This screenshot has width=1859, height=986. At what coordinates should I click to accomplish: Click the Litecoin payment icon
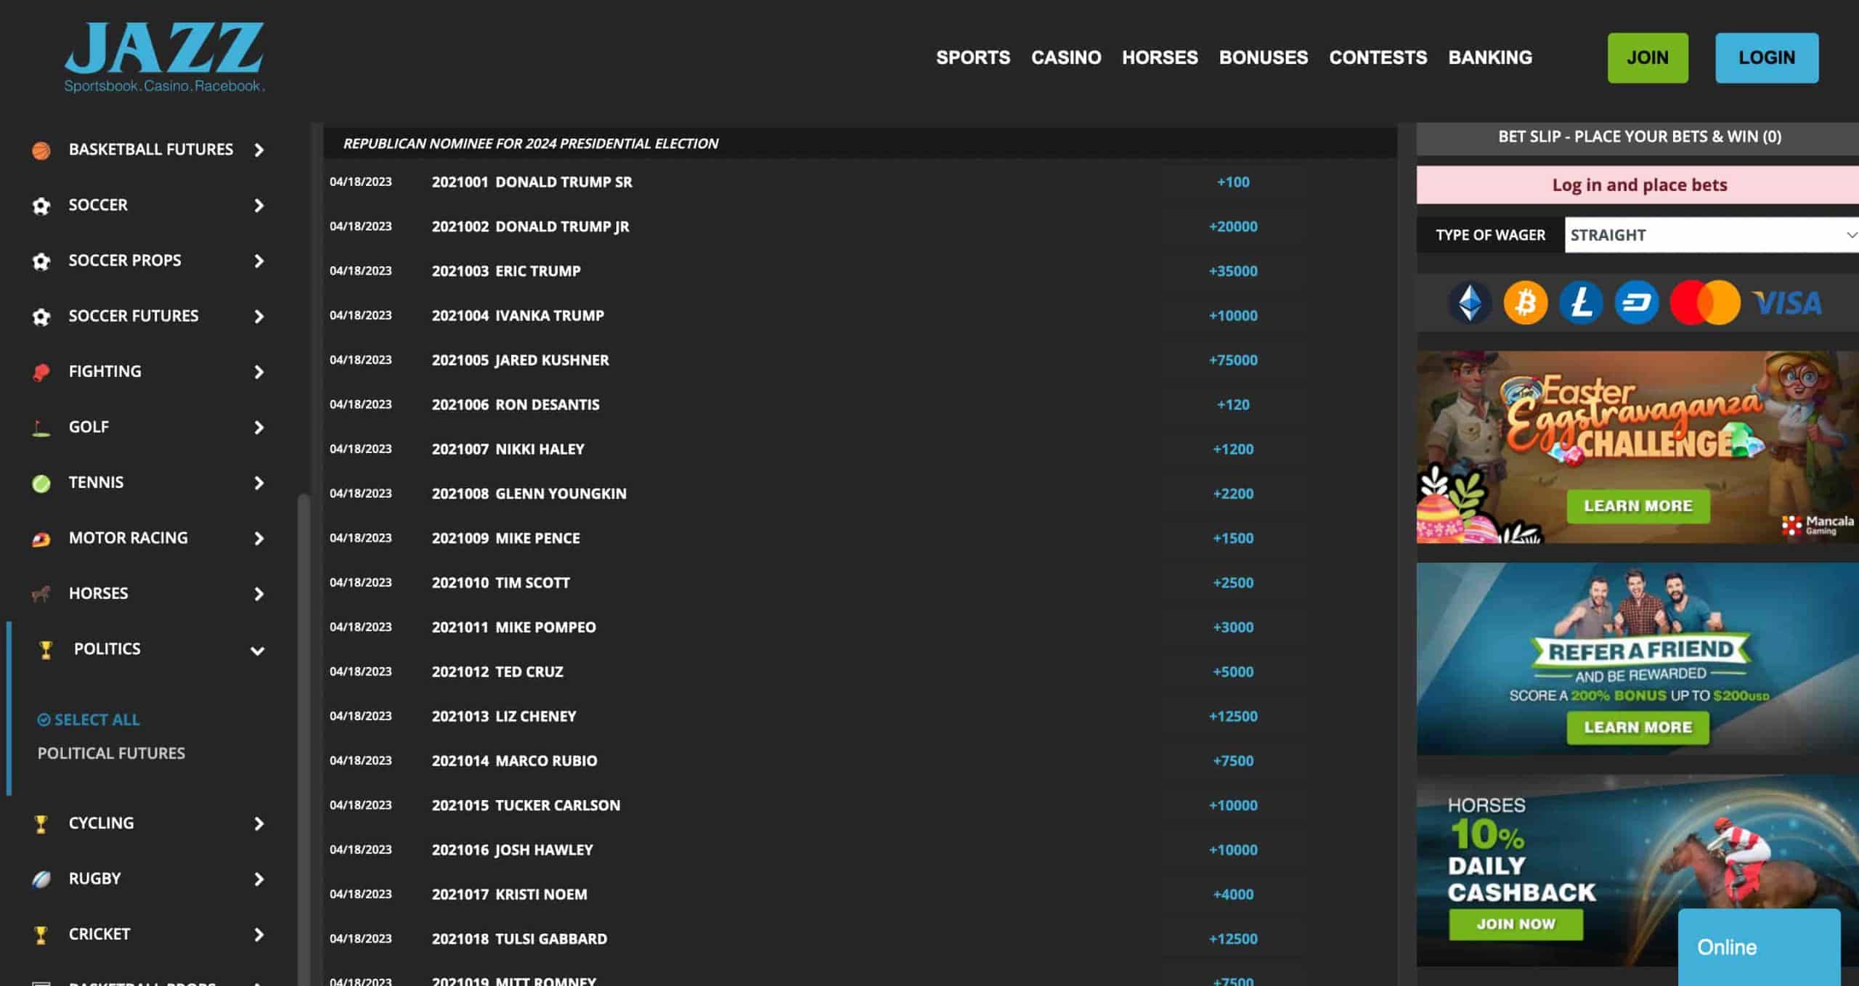pos(1581,303)
